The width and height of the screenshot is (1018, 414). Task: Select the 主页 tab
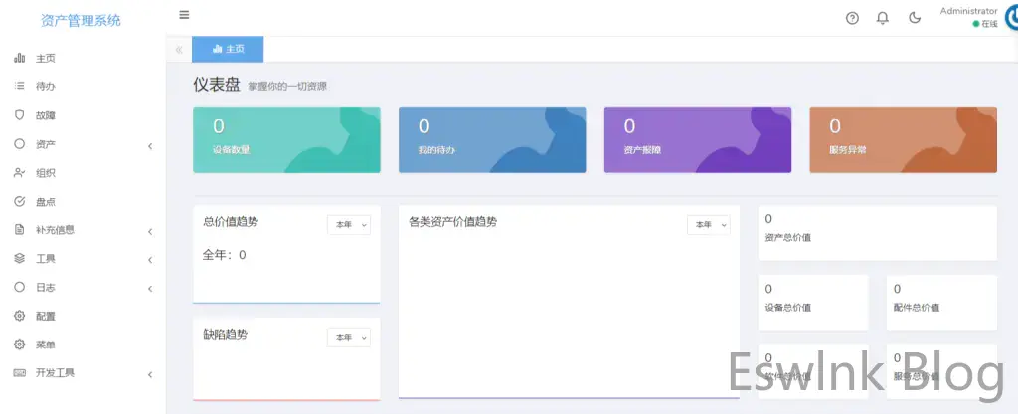click(228, 49)
